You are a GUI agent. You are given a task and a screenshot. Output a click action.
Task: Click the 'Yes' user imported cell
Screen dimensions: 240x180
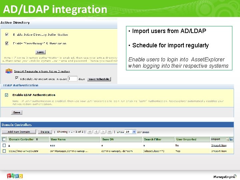178,151
